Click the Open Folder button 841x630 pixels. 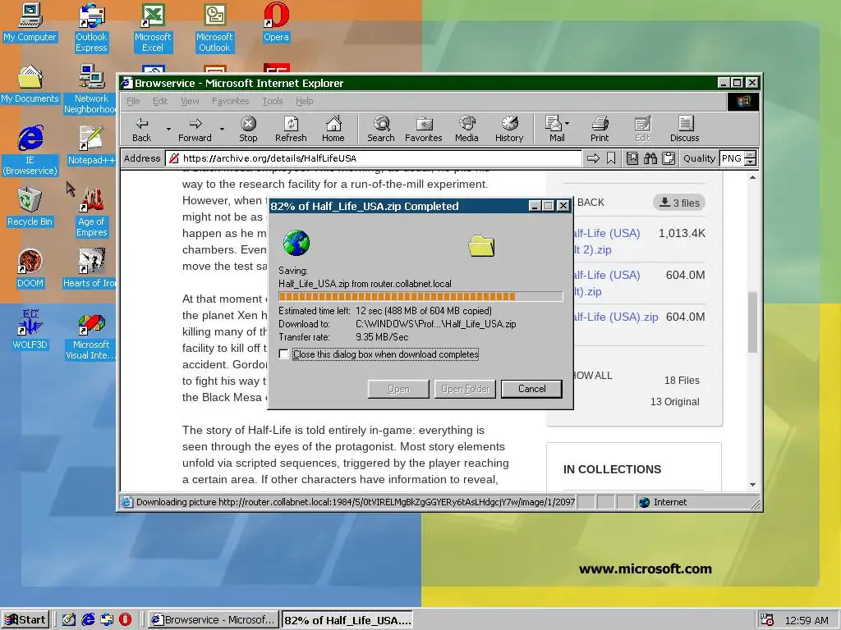pyautogui.click(x=465, y=389)
